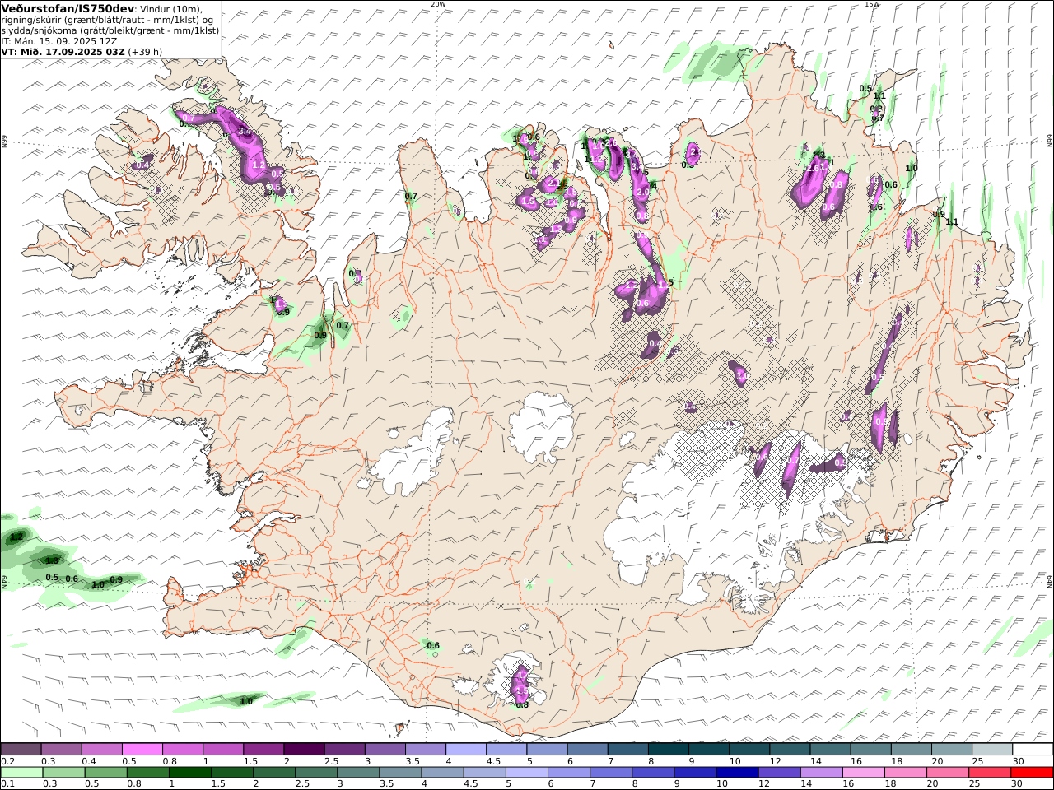Pick the grey-teal snow-scale swatch starting at 18
The image size is (1054, 790).
coord(911,749)
